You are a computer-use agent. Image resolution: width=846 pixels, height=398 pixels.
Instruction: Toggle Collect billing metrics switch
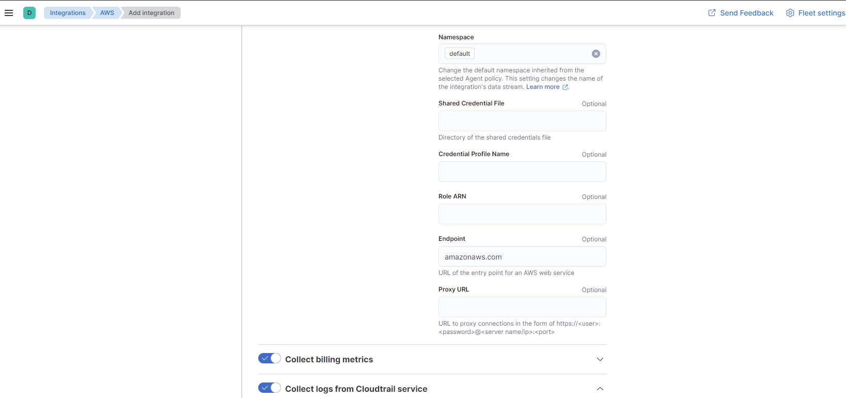(270, 359)
